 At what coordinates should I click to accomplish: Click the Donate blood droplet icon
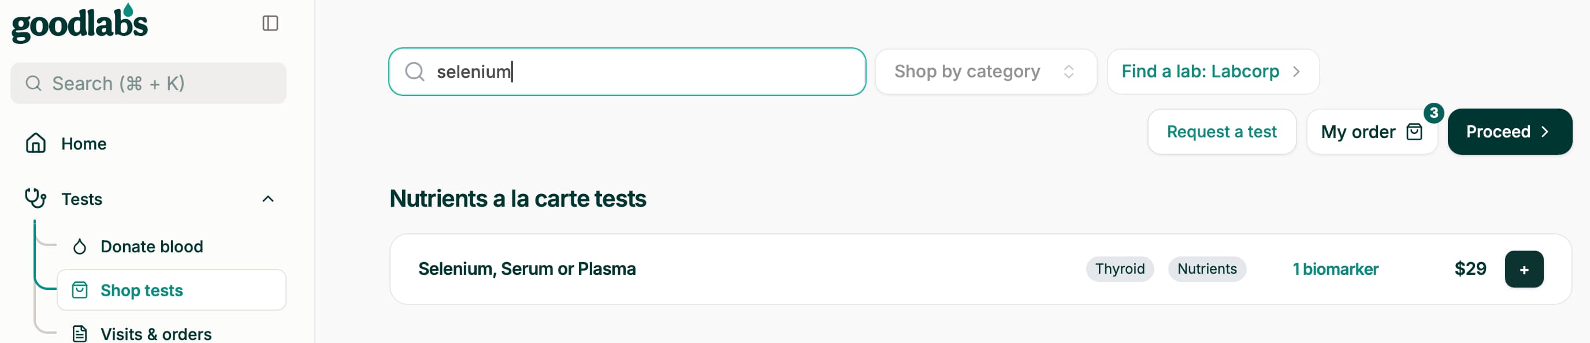80,247
